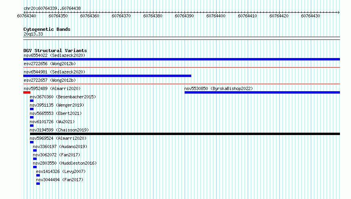Screen dimensions: 351x199
Task: Click the nsv6544981 (Sedlazeck2020) label
Action: (54, 72)
